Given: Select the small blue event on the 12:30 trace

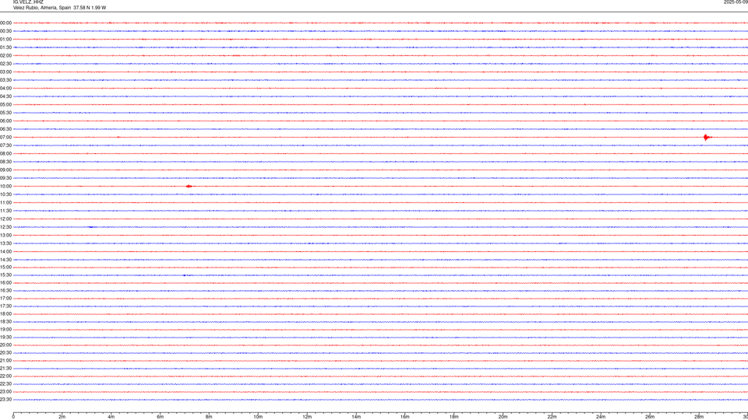Looking at the screenshot, I should (x=92, y=227).
